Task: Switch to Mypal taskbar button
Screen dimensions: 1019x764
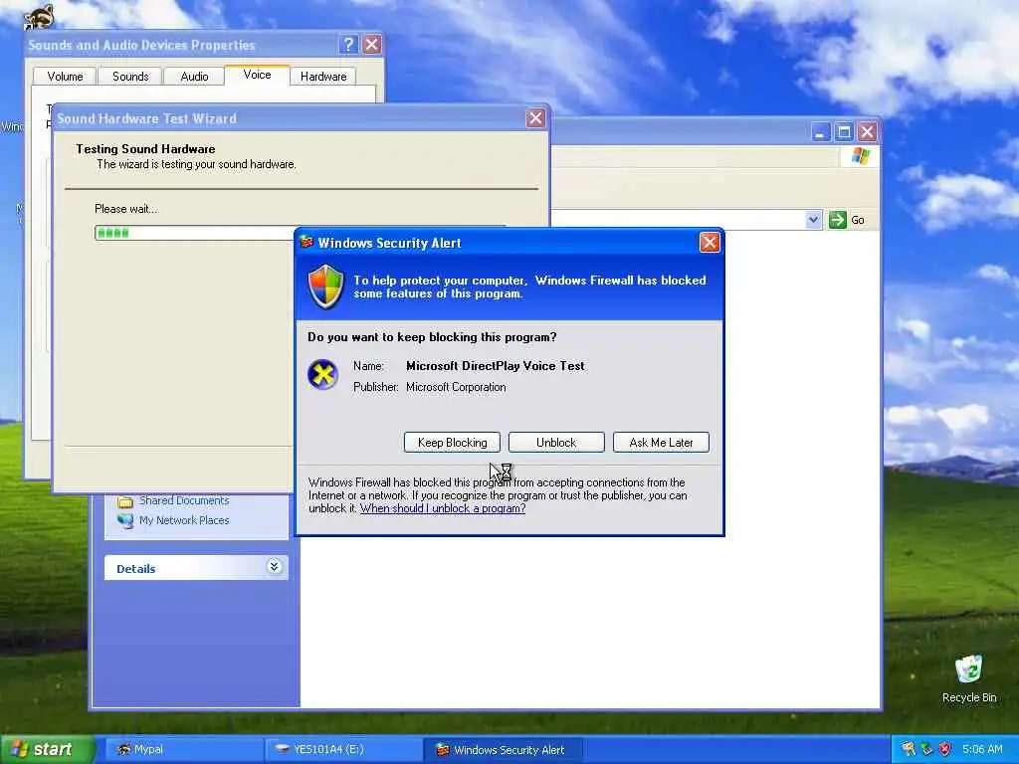Action: pyautogui.click(x=183, y=749)
